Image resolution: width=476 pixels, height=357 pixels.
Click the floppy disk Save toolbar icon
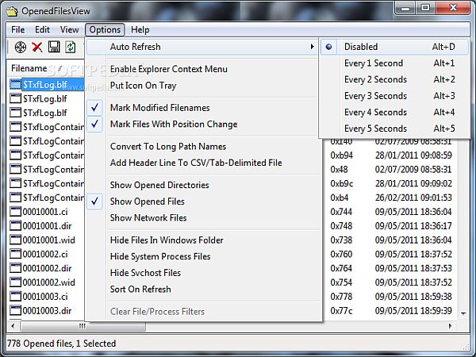click(54, 47)
